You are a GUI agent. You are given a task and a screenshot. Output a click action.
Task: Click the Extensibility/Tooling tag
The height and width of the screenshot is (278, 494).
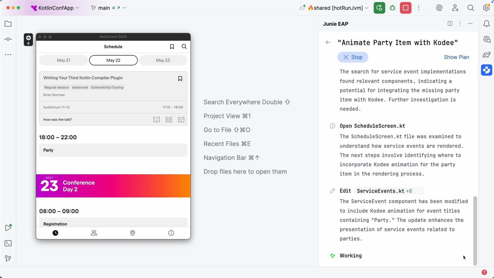(x=107, y=88)
